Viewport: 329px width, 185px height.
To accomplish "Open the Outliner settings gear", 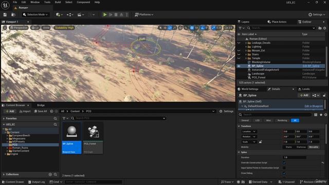I will click(324, 28).
